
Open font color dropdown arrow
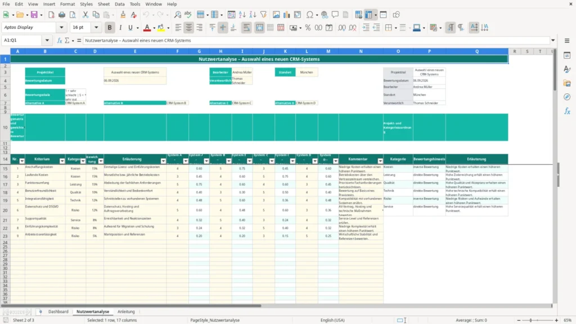coord(154,28)
